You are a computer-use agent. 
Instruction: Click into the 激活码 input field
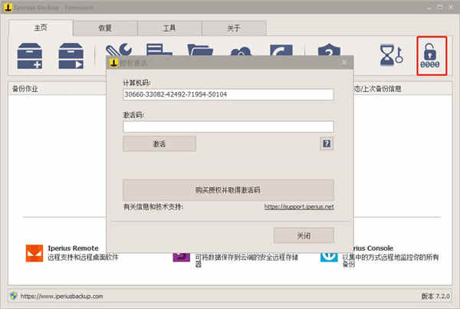click(x=228, y=127)
